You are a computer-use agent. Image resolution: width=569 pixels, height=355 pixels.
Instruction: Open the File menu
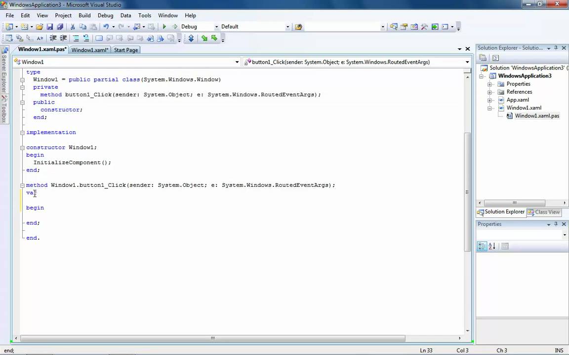point(10,16)
